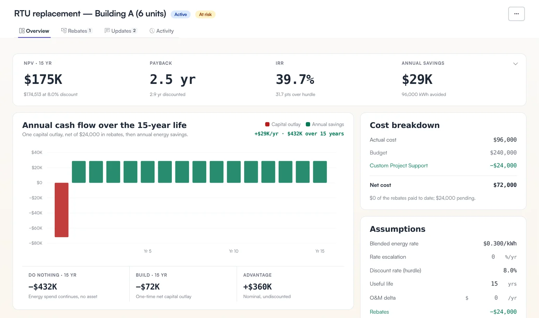
Task: Click the '39.7%' IRR value
Action: pyautogui.click(x=295, y=80)
